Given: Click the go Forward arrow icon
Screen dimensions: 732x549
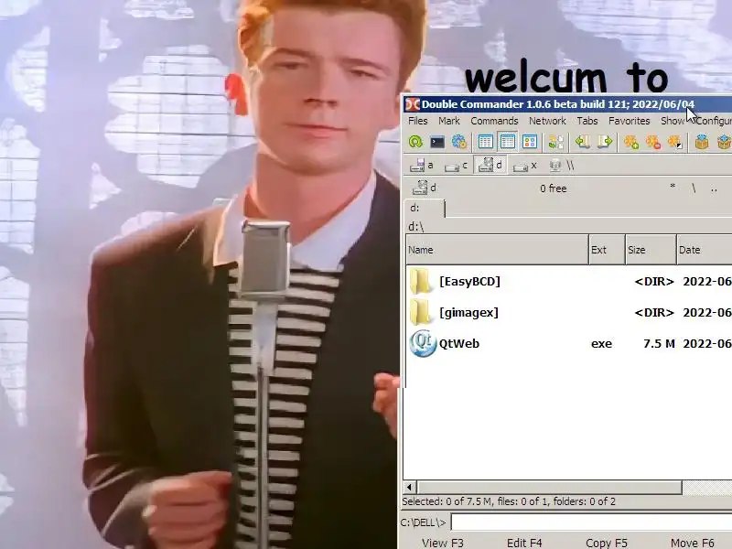Looking at the screenshot, I should [605, 142].
